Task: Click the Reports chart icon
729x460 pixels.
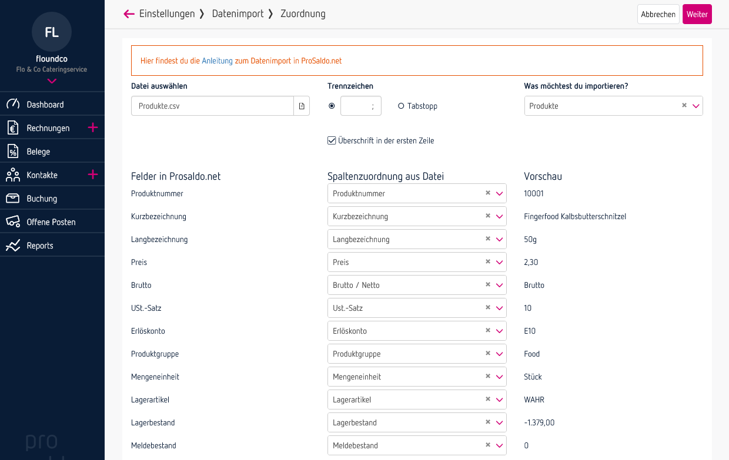Action: [13, 246]
